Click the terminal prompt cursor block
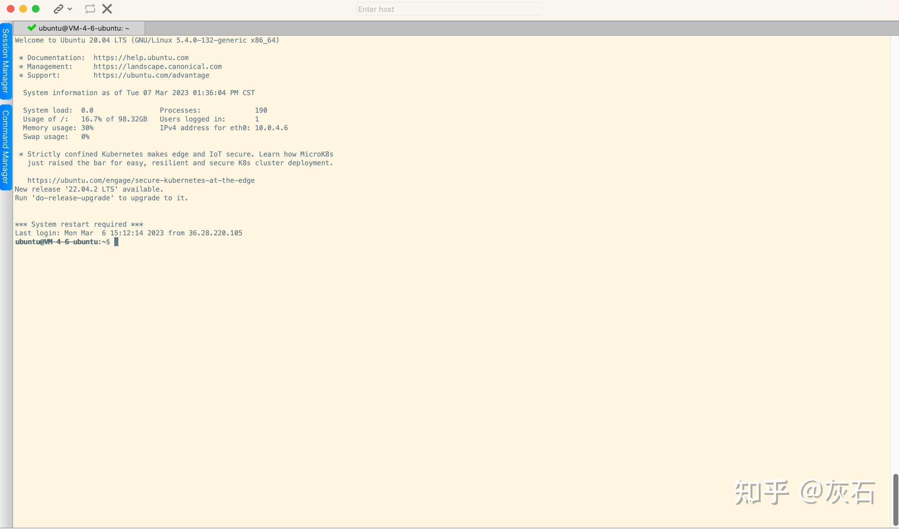This screenshot has width=899, height=529. (116, 242)
